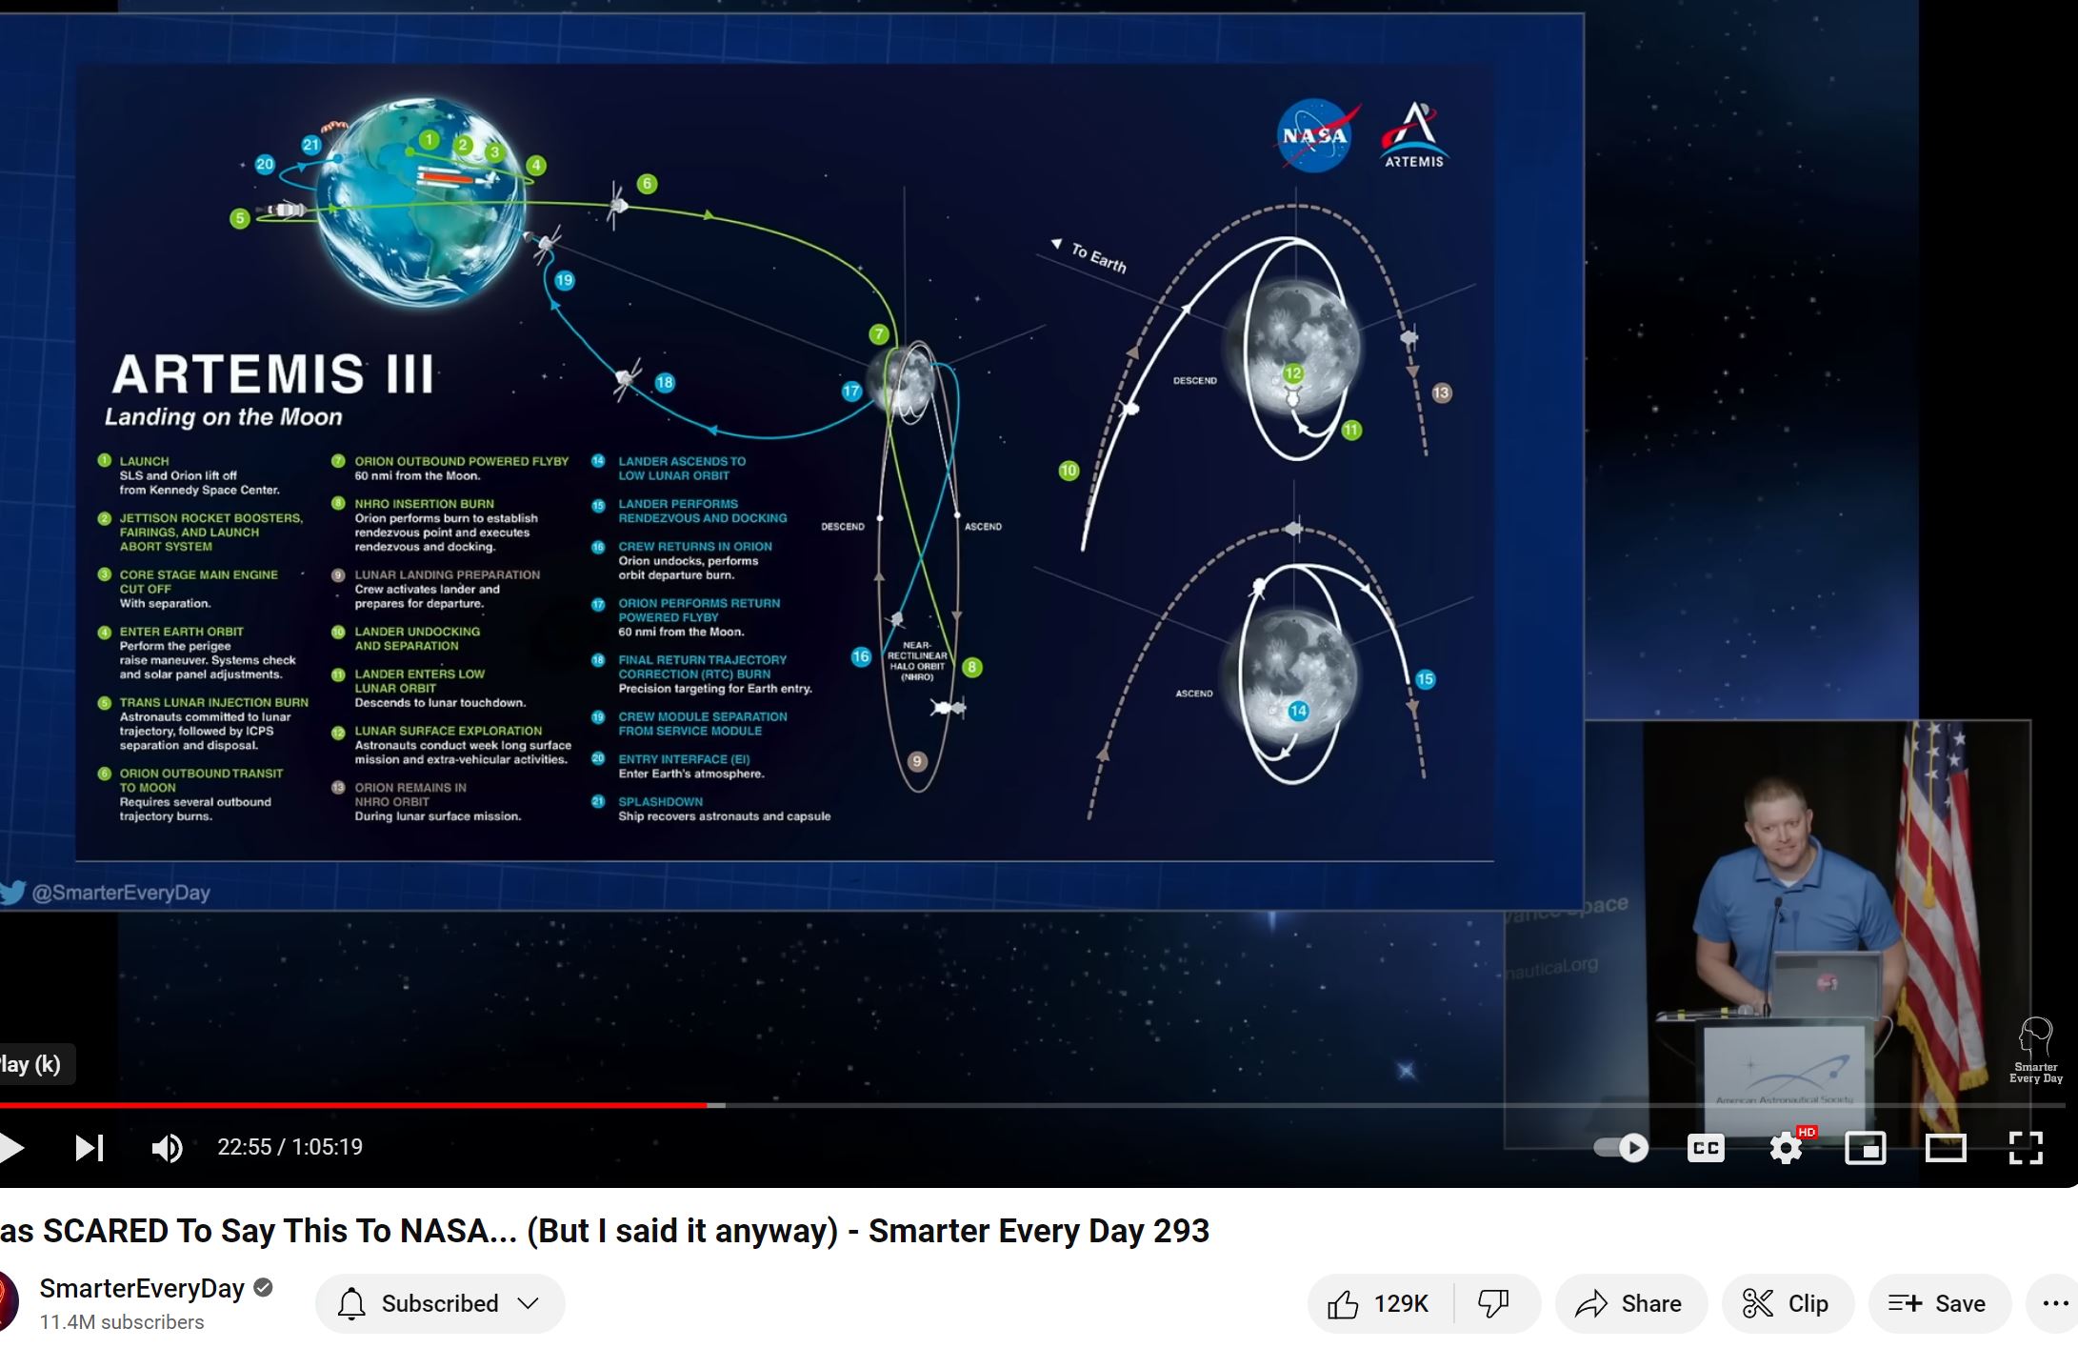
Task: Click the @SmarterEveryDay Twitter handle overlay
Action: (106, 893)
